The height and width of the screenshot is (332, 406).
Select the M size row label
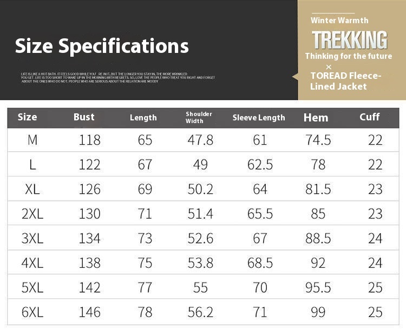(32, 140)
